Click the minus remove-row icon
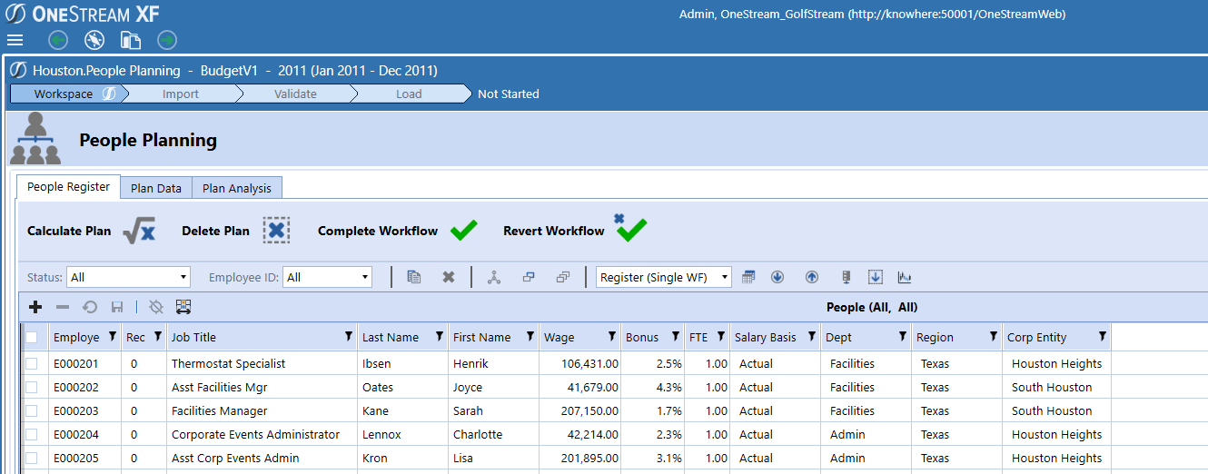Screen dimensions: 1208x474 [x=63, y=307]
